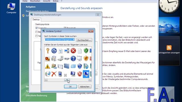
Task: Pick the blue clock with arrow icon
Action: [x=54, y=51]
